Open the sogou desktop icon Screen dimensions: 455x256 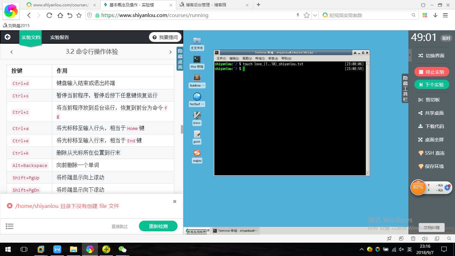tap(197, 156)
